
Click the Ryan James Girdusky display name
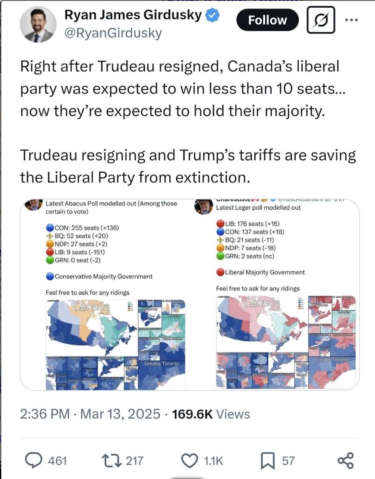click(x=134, y=15)
